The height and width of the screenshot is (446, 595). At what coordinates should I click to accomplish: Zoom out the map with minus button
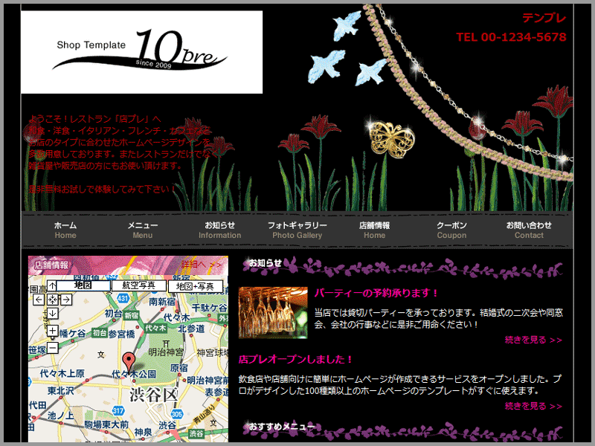pos(53,347)
